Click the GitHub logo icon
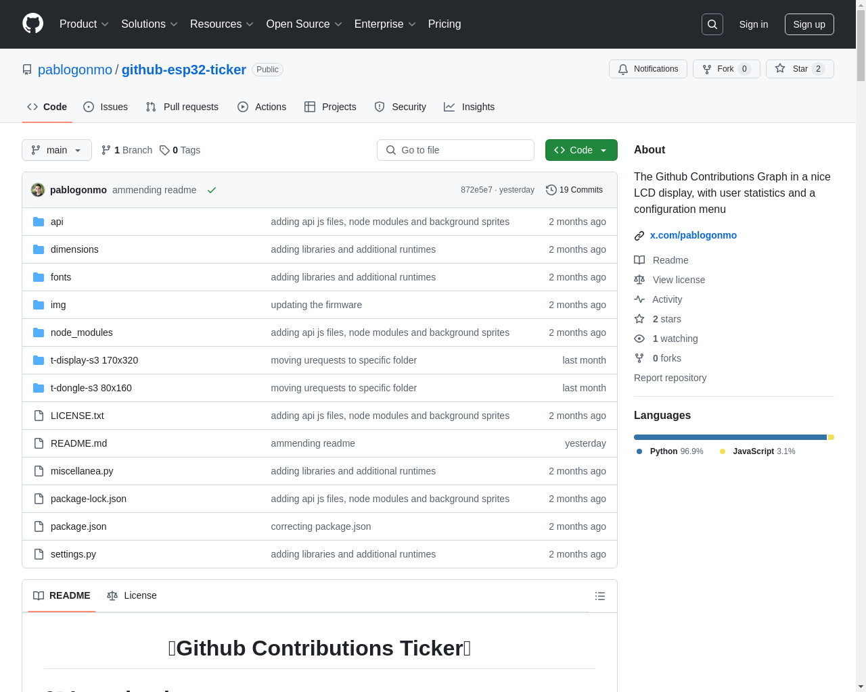 click(33, 24)
